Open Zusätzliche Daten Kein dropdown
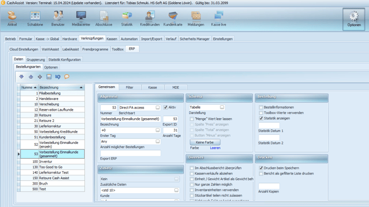369x207 pixels. click(x=176, y=179)
